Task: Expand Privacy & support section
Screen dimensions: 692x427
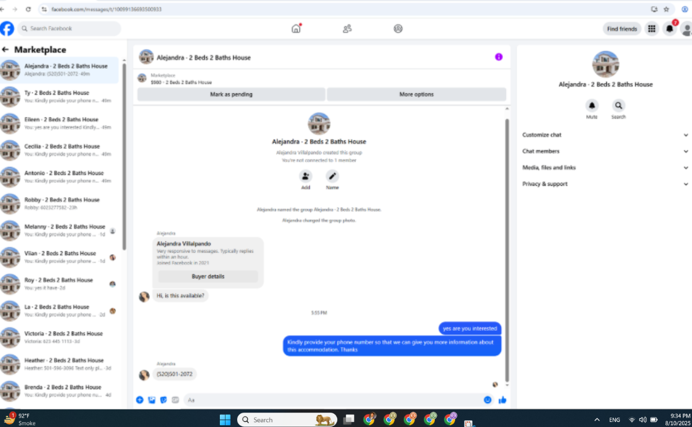Action: point(604,184)
